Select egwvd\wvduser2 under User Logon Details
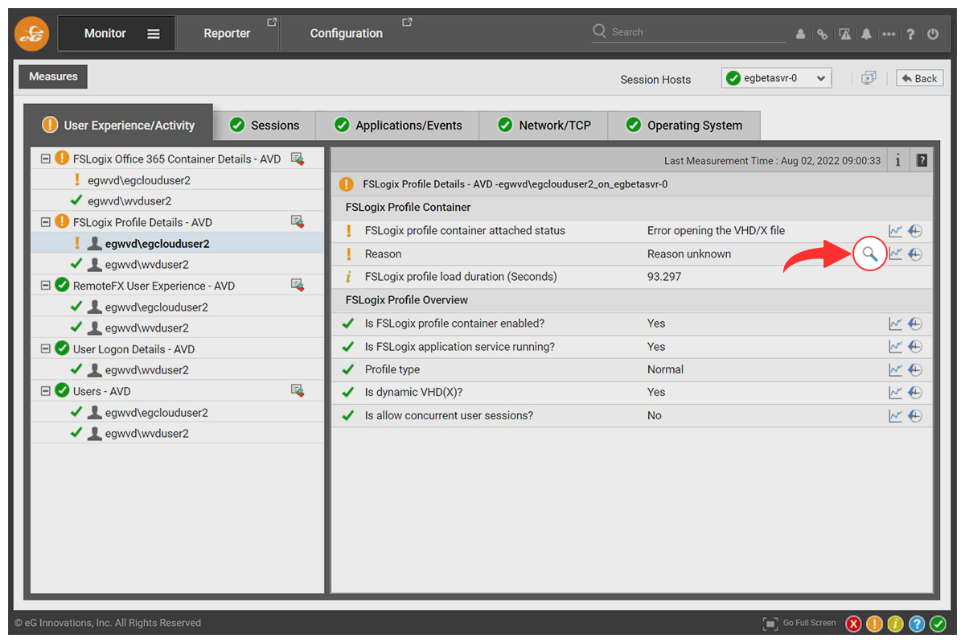The image size is (965, 643). point(147,370)
